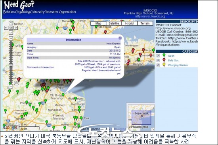This screenshot has width=218, height=145.
Task: Zoom in with the plus button
Action: click(11, 38)
